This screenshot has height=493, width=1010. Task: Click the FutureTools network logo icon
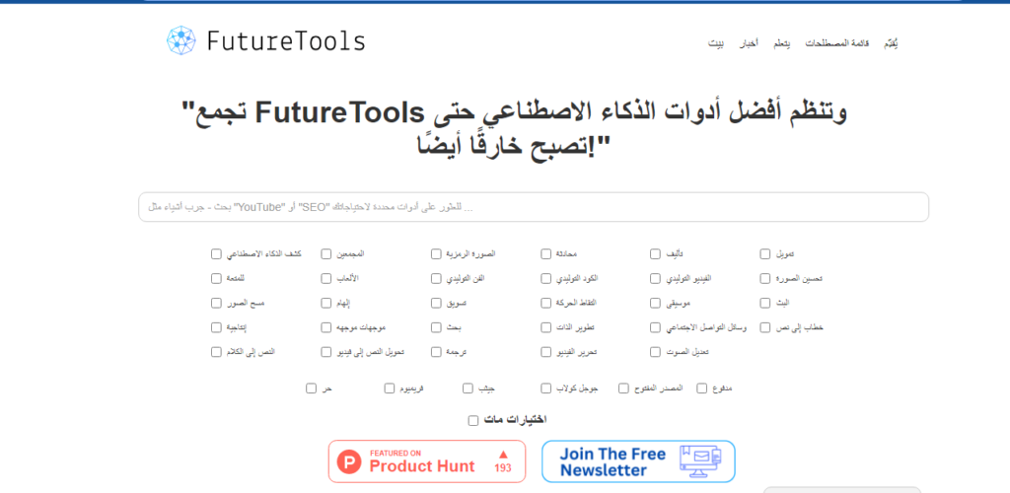pyautogui.click(x=182, y=40)
